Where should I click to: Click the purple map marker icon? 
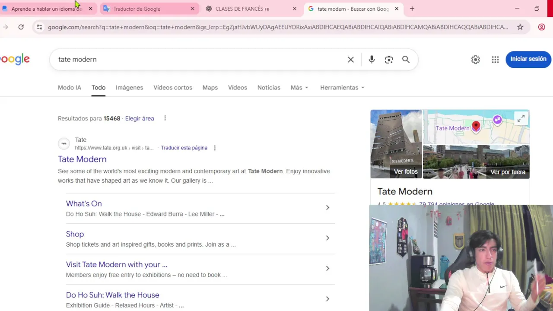click(x=497, y=120)
